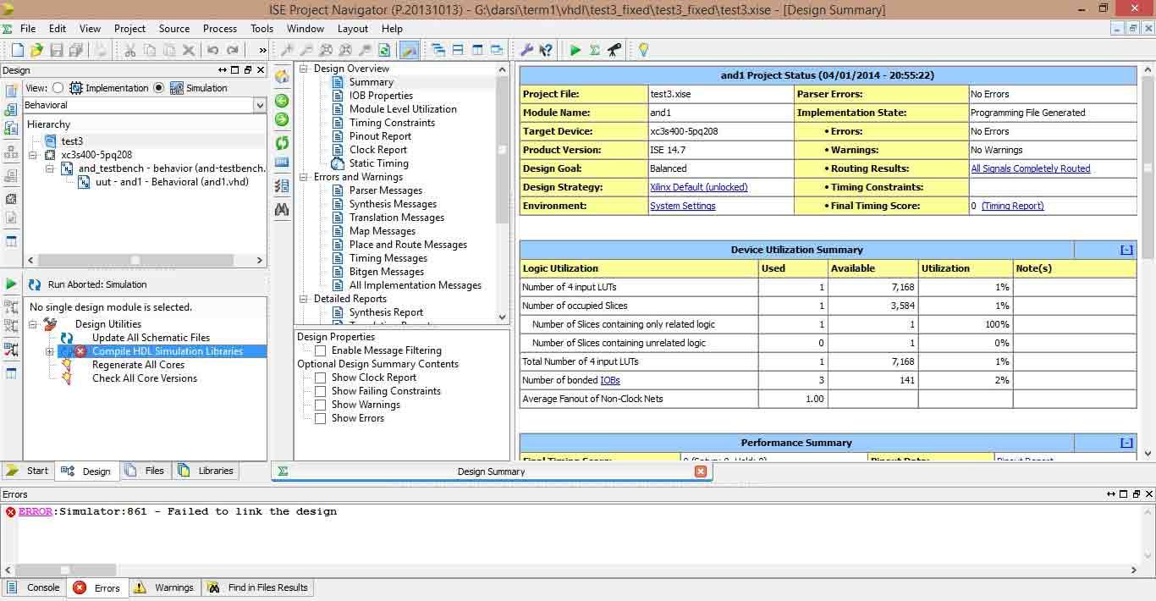Collapse the Detailed Reports section
The image size is (1156, 601).
(x=305, y=300)
